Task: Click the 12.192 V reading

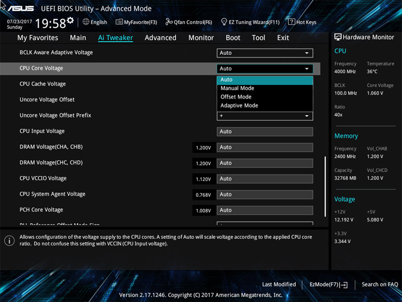Action: point(344,220)
